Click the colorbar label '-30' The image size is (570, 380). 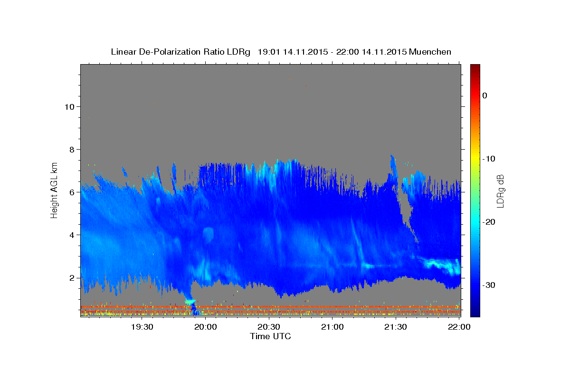[488, 285]
